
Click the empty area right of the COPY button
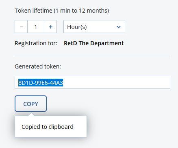click(x=109, y=104)
